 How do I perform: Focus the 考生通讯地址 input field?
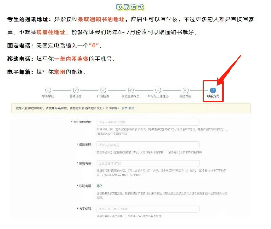click(148, 122)
